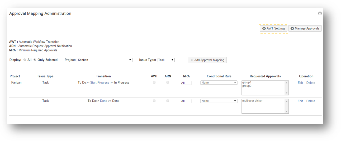Delete the Done transition approval mapping
This screenshot has width=341, height=141.
tap(311, 101)
